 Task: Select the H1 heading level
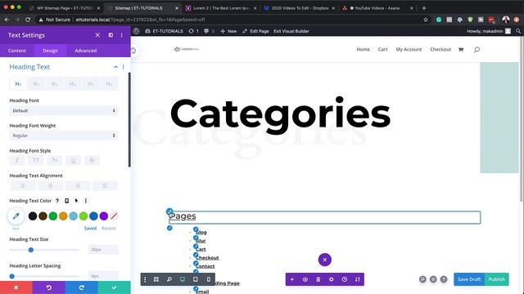[18, 83]
